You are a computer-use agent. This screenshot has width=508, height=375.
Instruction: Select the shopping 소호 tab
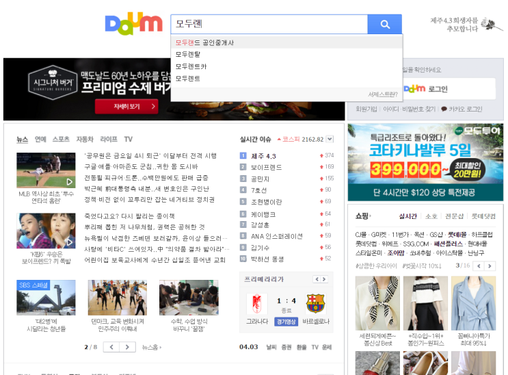click(x=431, y=216)
